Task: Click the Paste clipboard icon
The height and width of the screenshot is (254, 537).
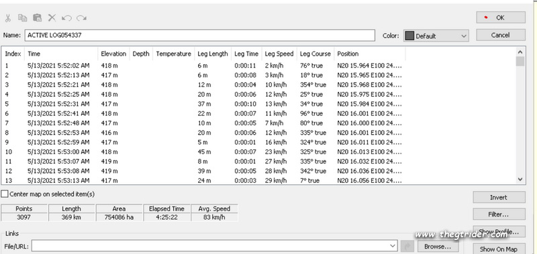Action: (x=38, y=18)
